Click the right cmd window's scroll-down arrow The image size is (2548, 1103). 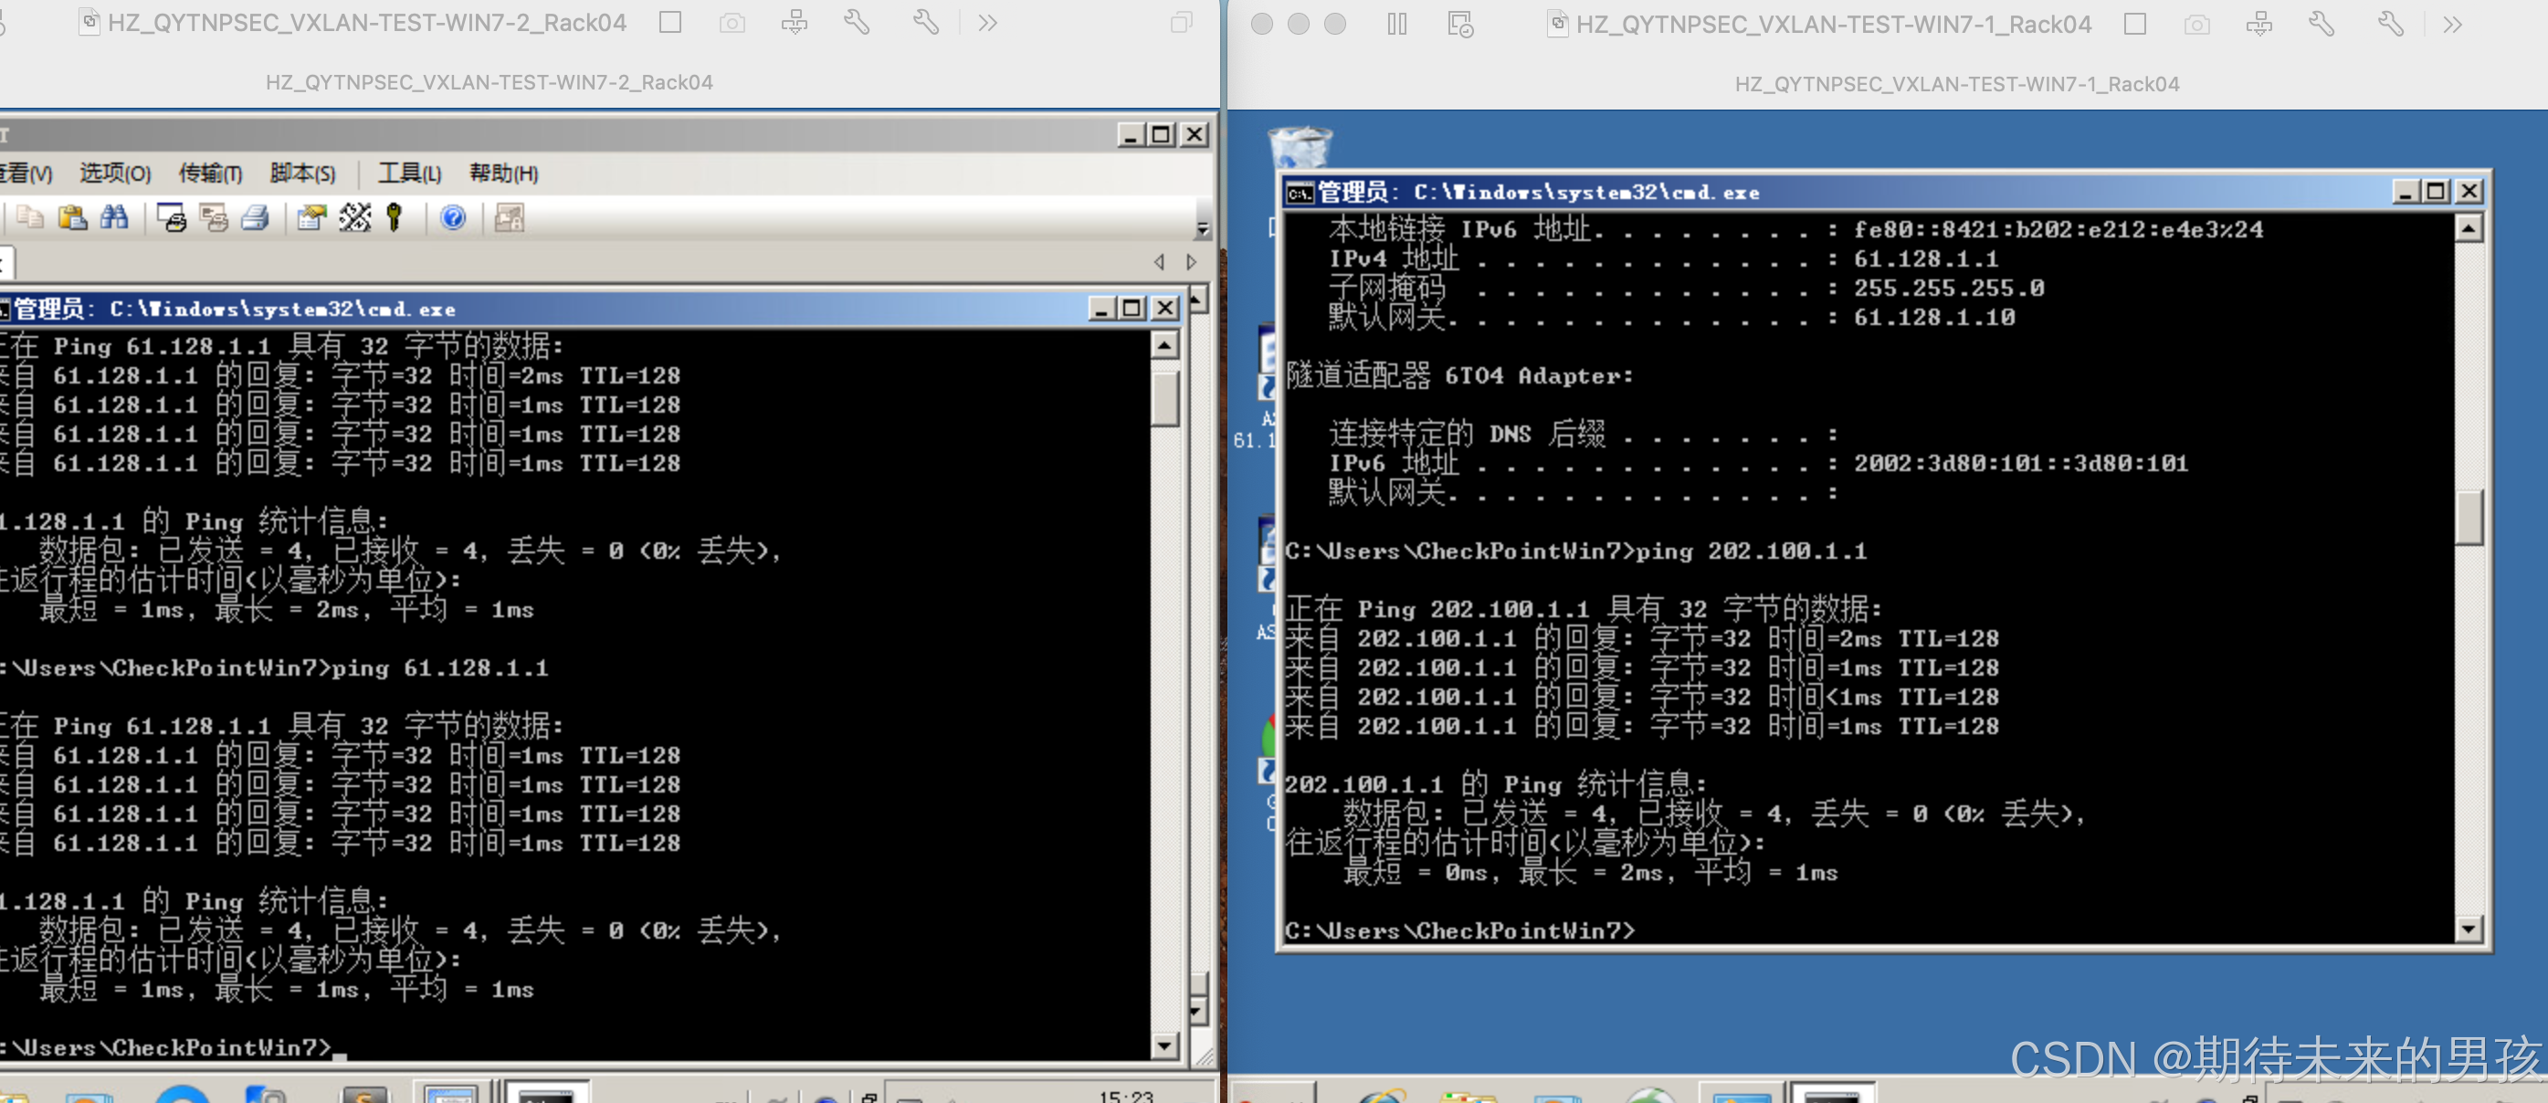pyautogui.click(x=2469, y=928)
